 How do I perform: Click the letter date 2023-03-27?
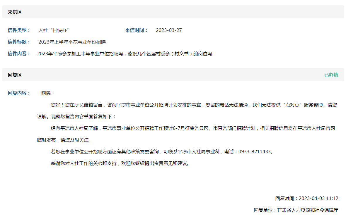coord(169,30)
